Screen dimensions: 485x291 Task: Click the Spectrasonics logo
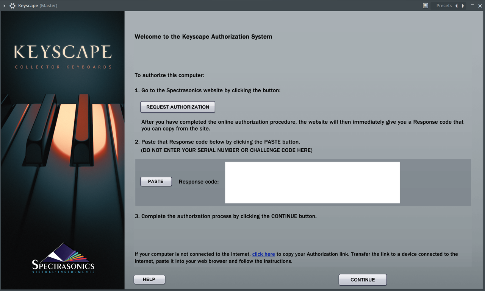point(63,258)
